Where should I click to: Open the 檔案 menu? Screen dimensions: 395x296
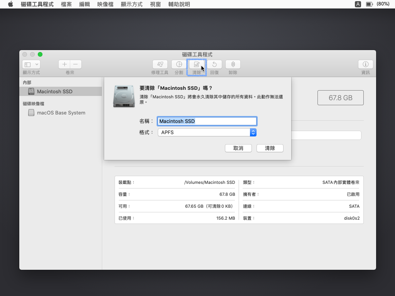(x=66, y=4)
